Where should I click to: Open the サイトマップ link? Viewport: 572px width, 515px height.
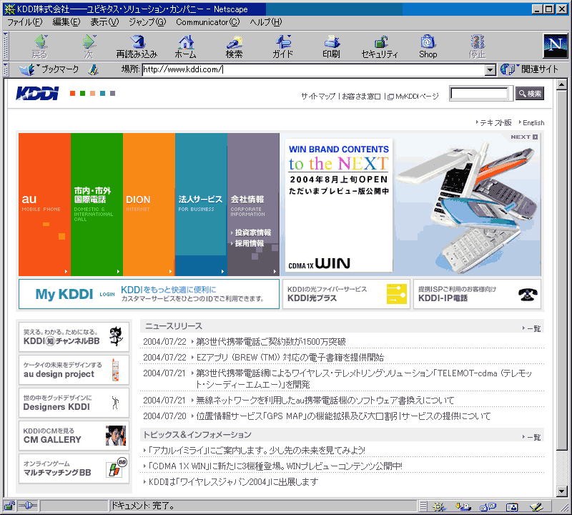coord(318,97)
